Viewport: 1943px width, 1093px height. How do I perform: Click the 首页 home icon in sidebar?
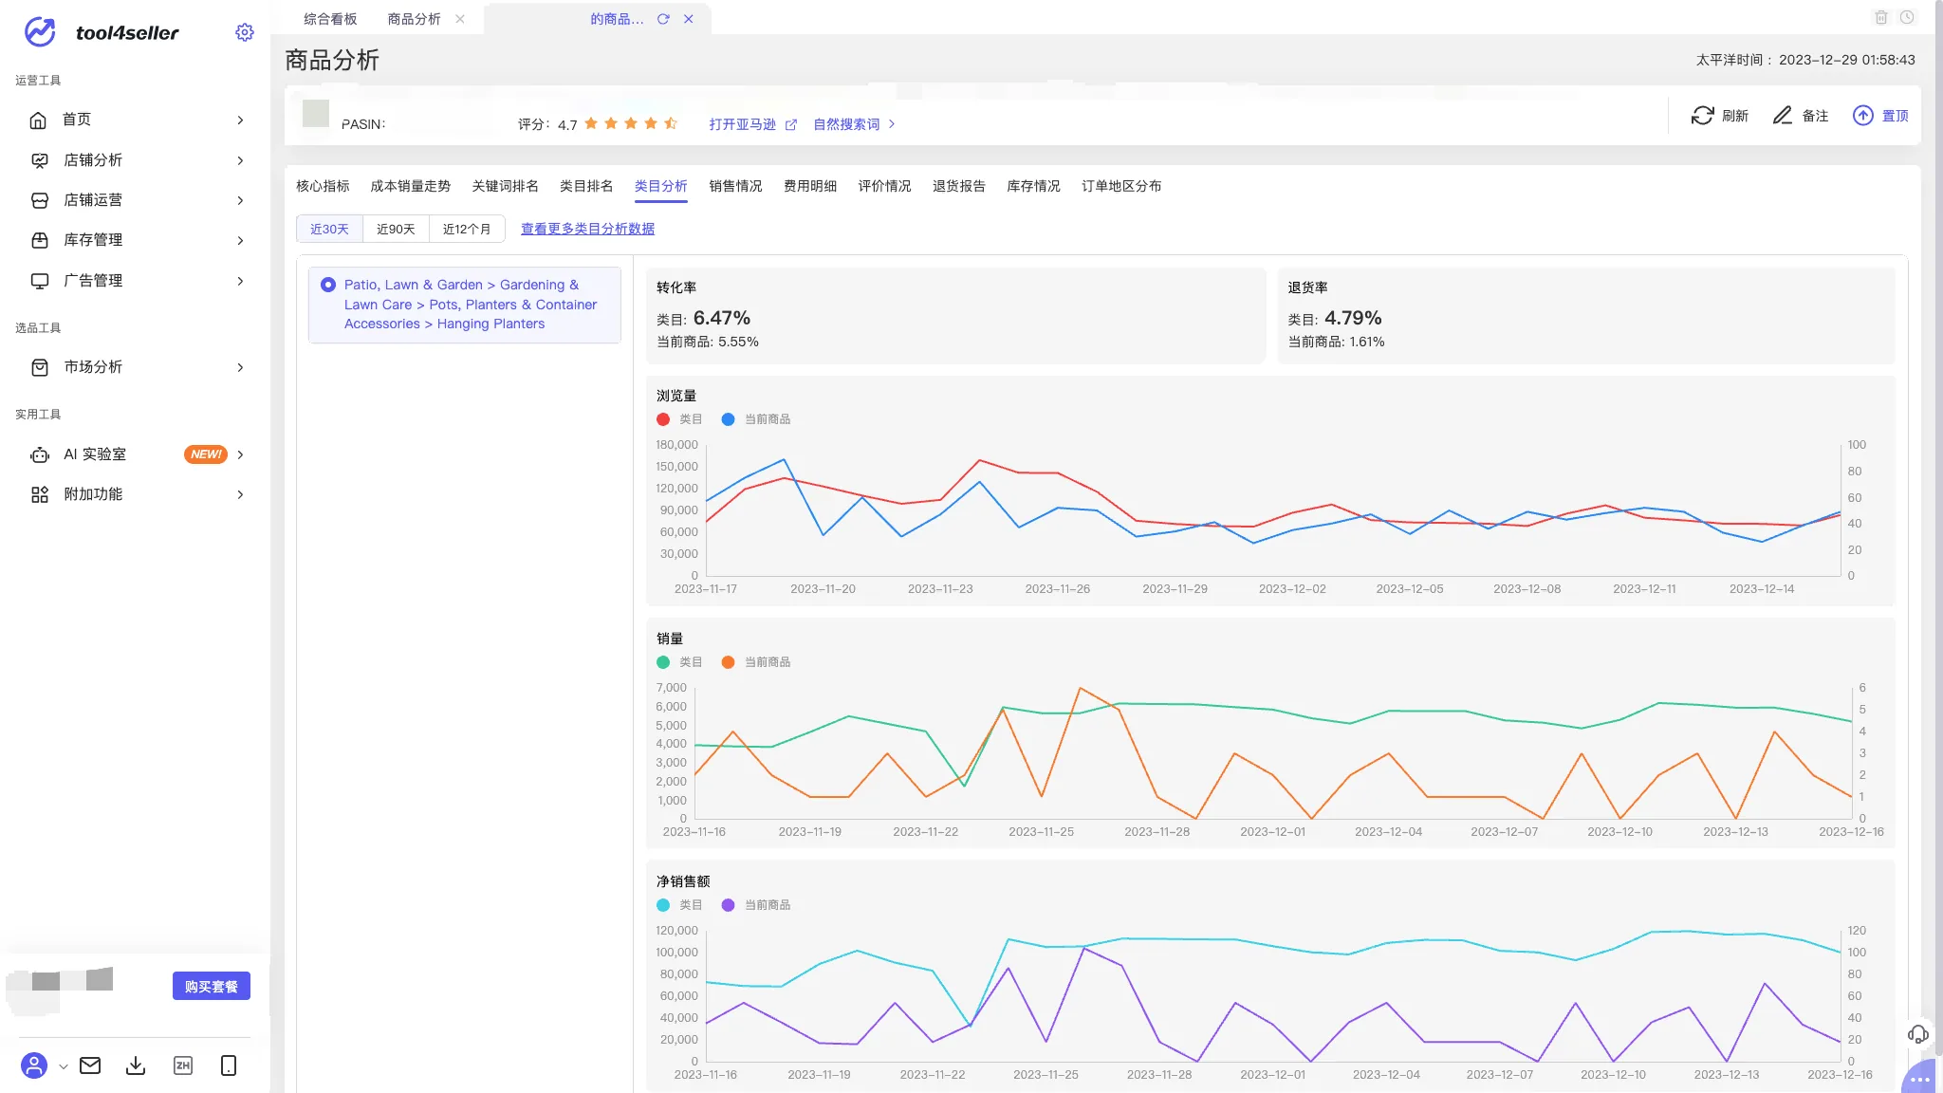39,120
